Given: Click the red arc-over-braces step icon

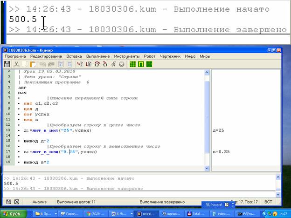Looking at the screenshot, I should pos(97,64).
